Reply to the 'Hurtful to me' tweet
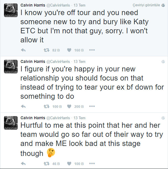The width and height of the screenshot is (168, 169). [23, 164]
